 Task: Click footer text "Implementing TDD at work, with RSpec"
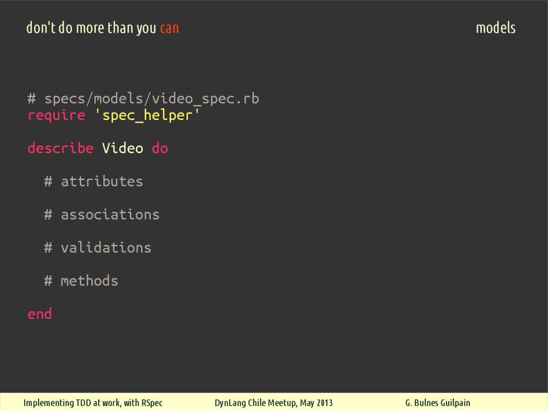[93, 403]
